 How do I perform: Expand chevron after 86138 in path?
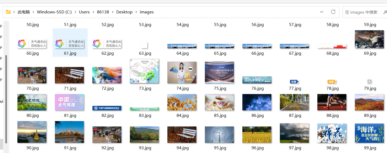click(112, 12)
